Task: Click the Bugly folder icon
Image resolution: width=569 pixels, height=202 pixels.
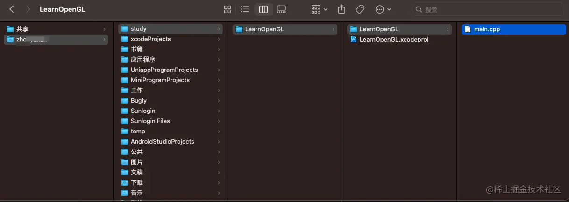Action: click(125, 101)
